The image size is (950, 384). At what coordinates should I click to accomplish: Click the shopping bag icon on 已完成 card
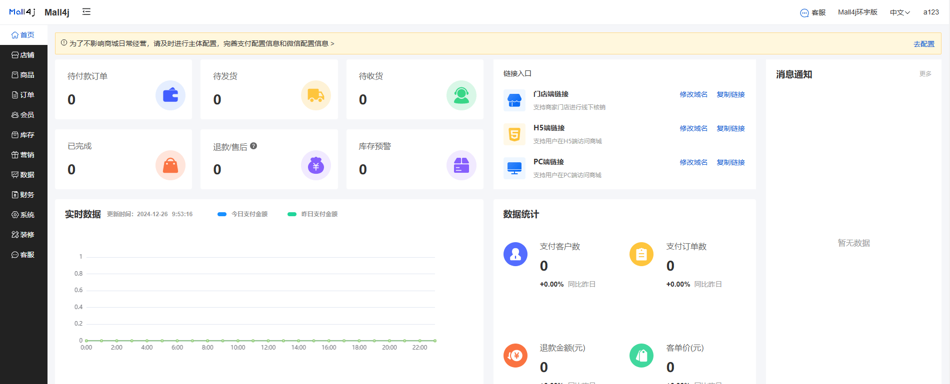pos(170,165)
